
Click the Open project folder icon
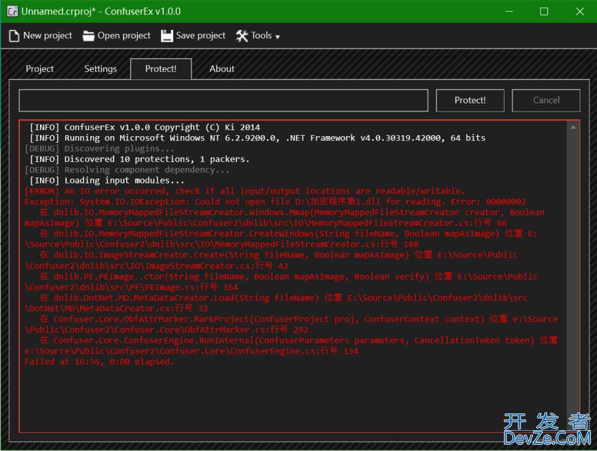pyautogui.click(x=88, y=36)
